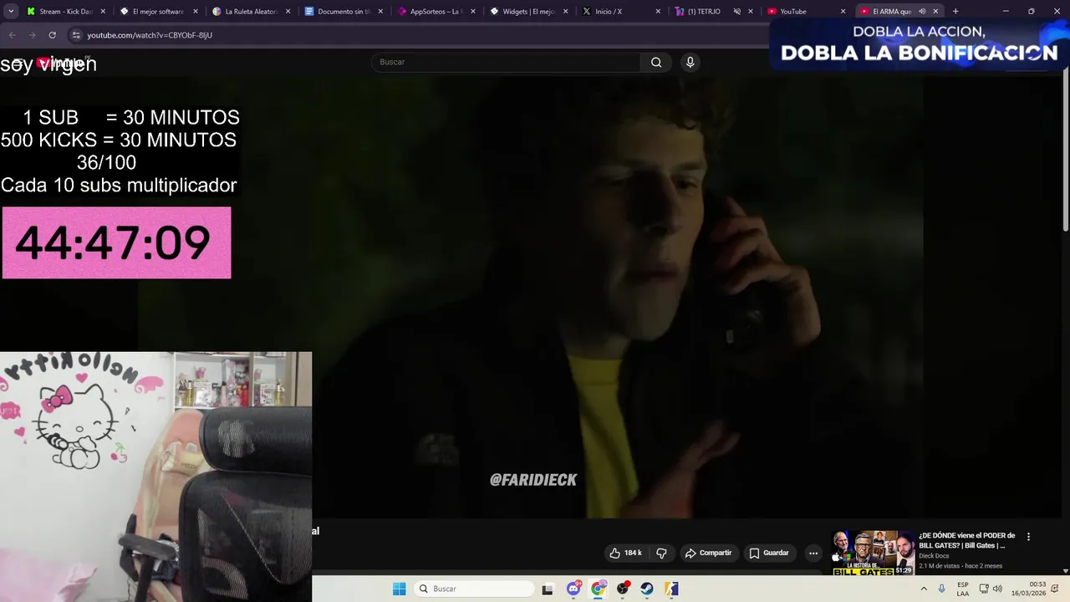Viewport: 1070px width, 602px height.
Task: Open Task View on the taskbar
Action: click(x=548, y=589)
